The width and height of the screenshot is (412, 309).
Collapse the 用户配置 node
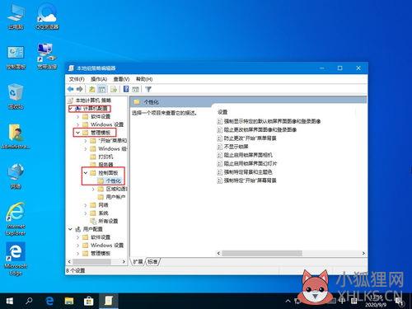click(70, 229)
